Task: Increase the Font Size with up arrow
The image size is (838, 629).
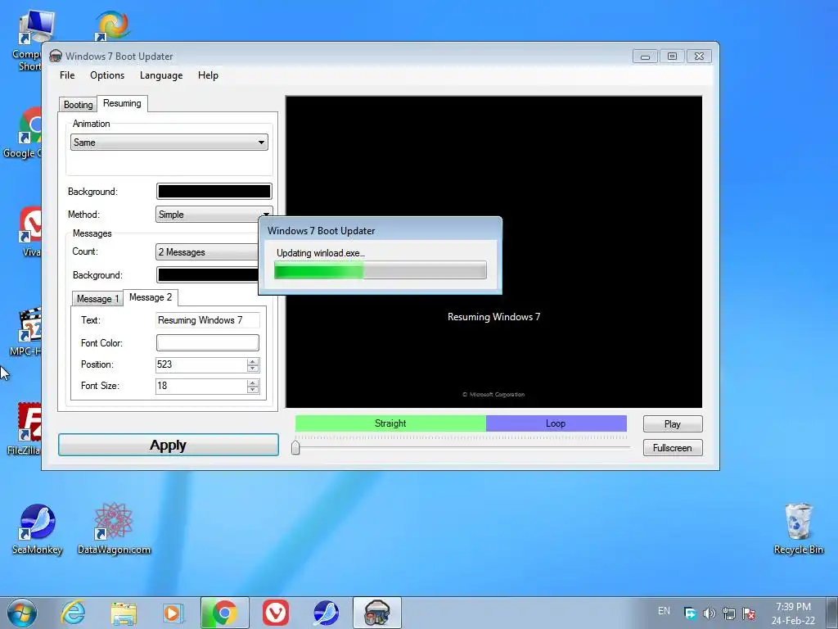Action: coord(253,383)
